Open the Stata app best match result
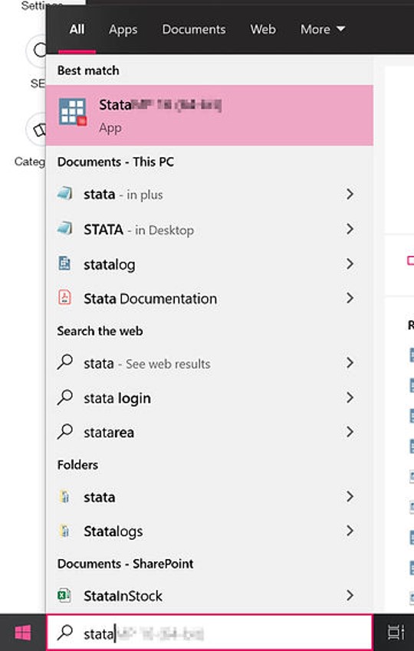The height and width of the screenshot is (651, 414). [209, 115]
